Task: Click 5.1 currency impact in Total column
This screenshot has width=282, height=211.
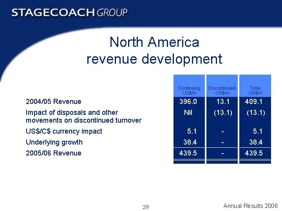Action: pos(258,131)
